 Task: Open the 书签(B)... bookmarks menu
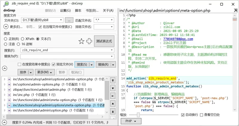[92, 10]
